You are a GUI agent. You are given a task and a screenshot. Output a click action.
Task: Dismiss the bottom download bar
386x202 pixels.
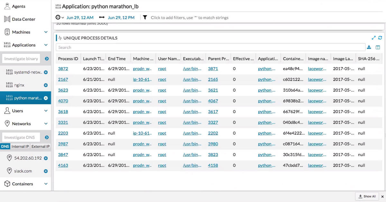tap(382, 197)
